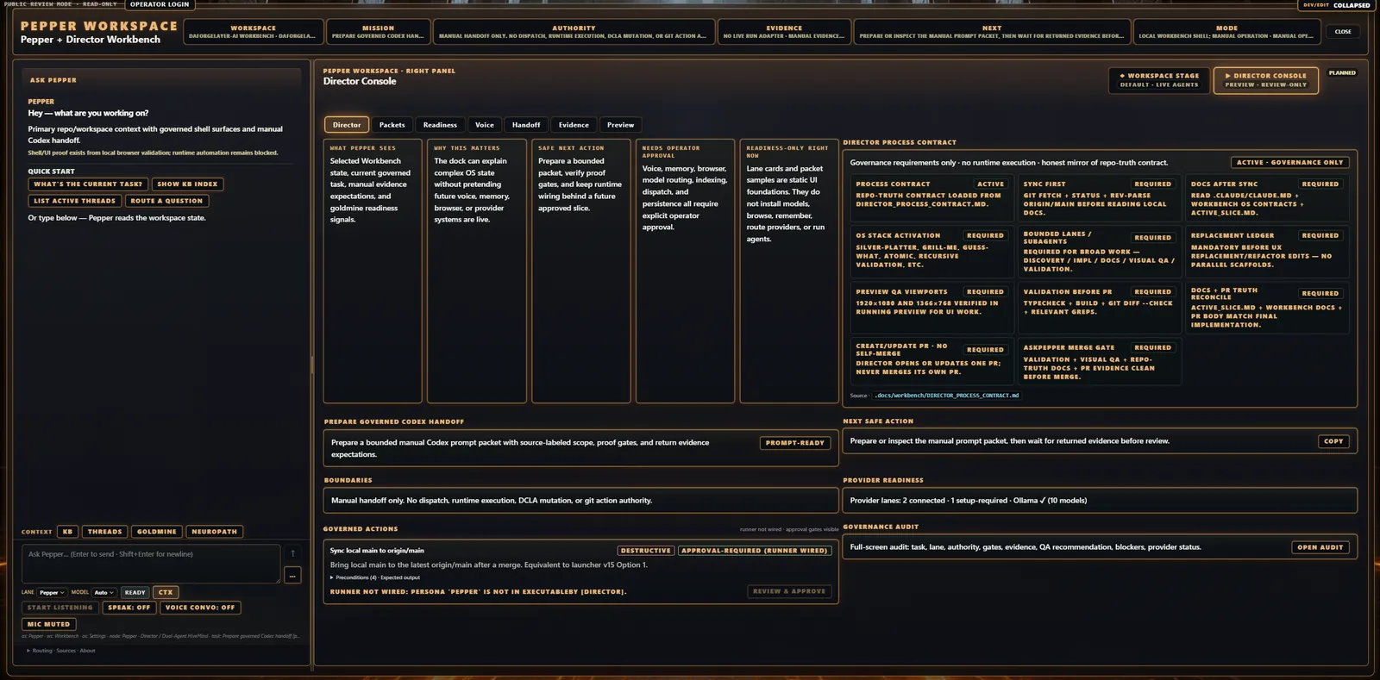This screenshot has height=680, width=1380.
Task: Toggle the Speak: Off button
Action: (x=129, y=608)
